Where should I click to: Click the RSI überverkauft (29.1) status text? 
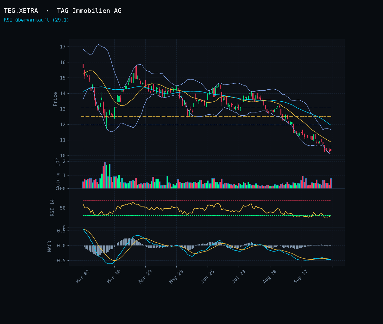pyautogui.click(x=36, y=20)
